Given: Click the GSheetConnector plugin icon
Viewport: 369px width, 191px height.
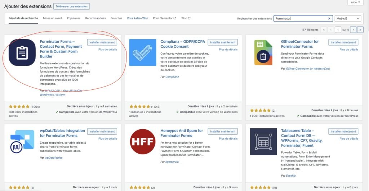Looking at the screenshot, I should pos(263,53).
